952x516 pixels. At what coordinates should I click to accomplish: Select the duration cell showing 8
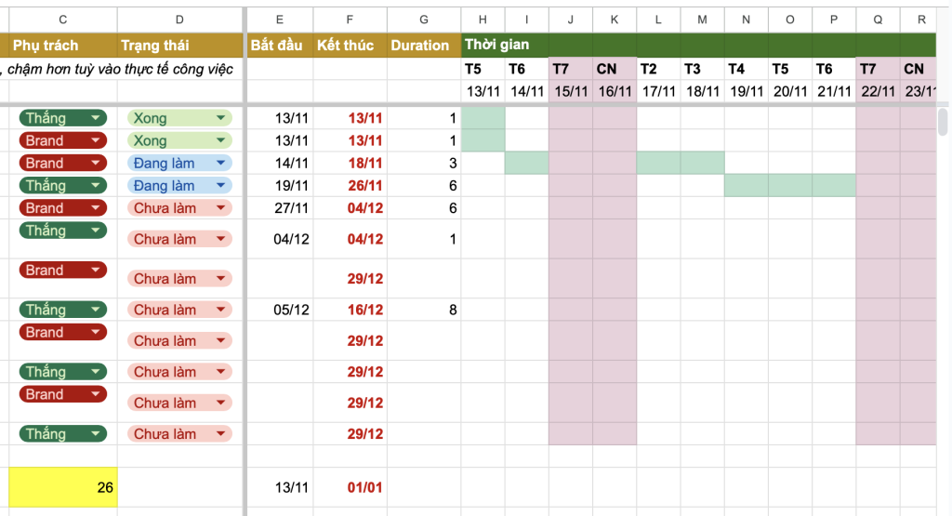(424, 311)
